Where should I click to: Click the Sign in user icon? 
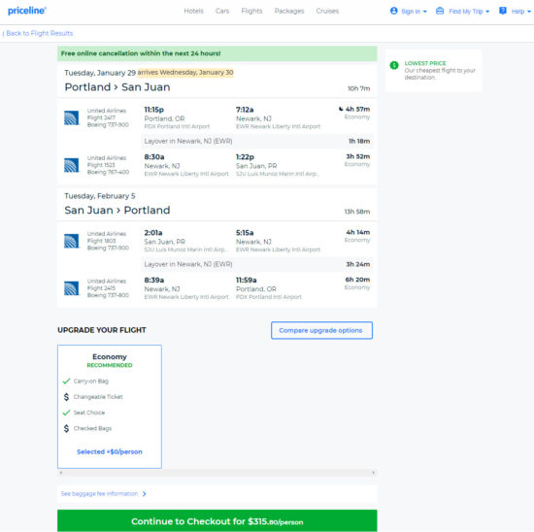(x=393, y=11)
